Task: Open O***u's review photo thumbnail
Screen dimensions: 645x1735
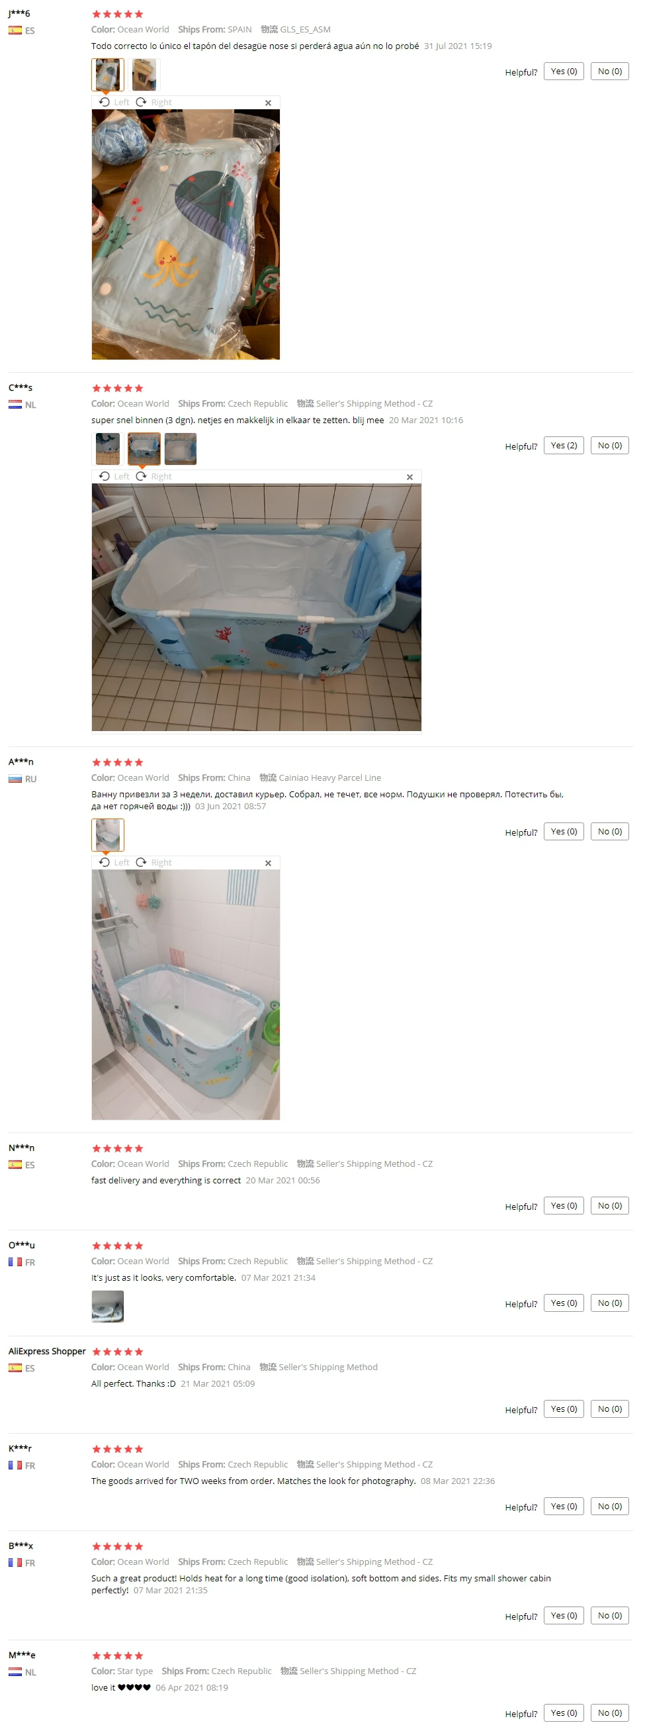Action: (108, 1307)
